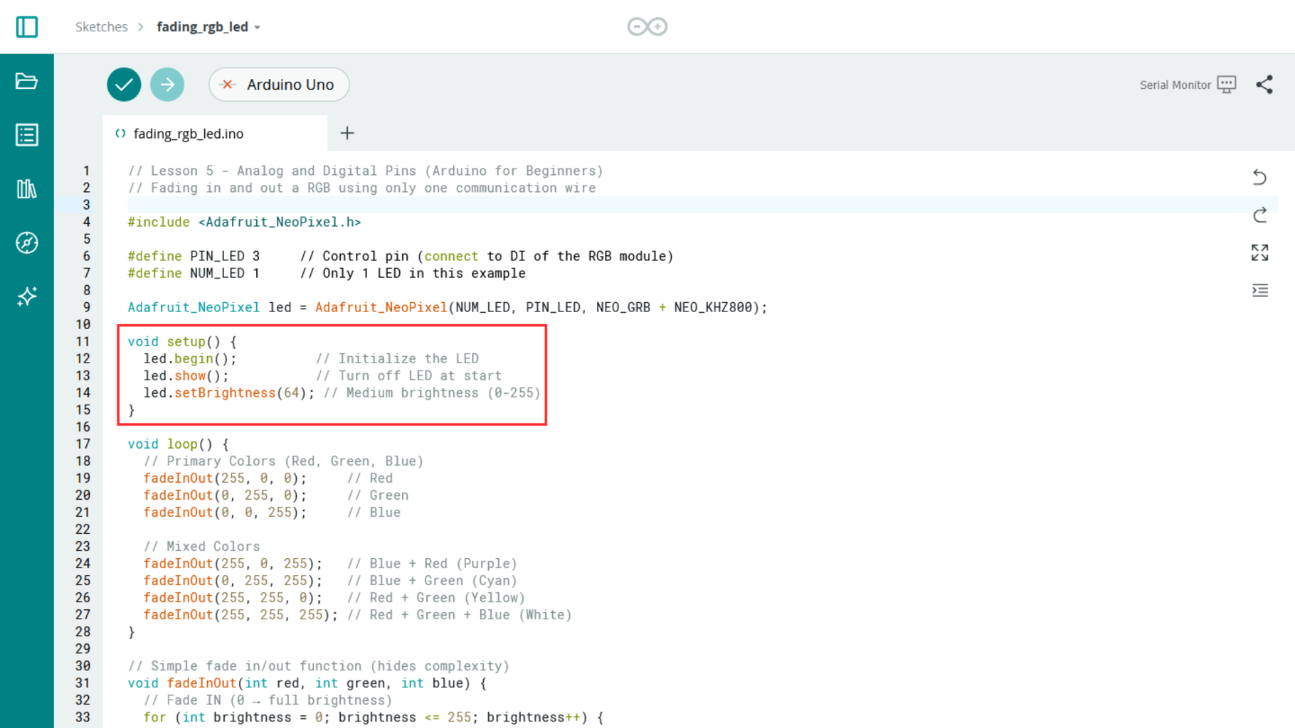Image resolution: width=1295 pixels, height=728 pixels.
Task: Undo the last code change
Action: 1259,177
